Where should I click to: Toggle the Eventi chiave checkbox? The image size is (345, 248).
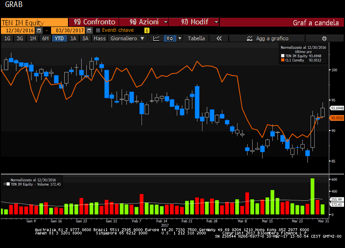tap(98, 30)
